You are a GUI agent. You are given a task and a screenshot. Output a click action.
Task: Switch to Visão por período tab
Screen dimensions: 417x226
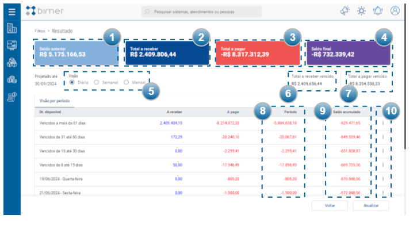(55, 101)
